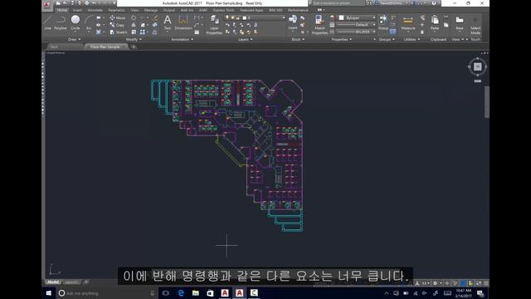The image size is (531, 299).
Task: Open the Performance ribbon tab
Action: 298,10
